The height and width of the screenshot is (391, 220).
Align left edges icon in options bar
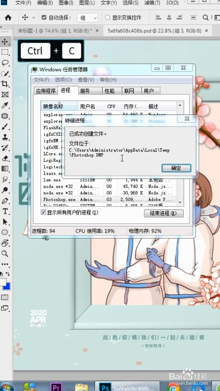(158, 17)
